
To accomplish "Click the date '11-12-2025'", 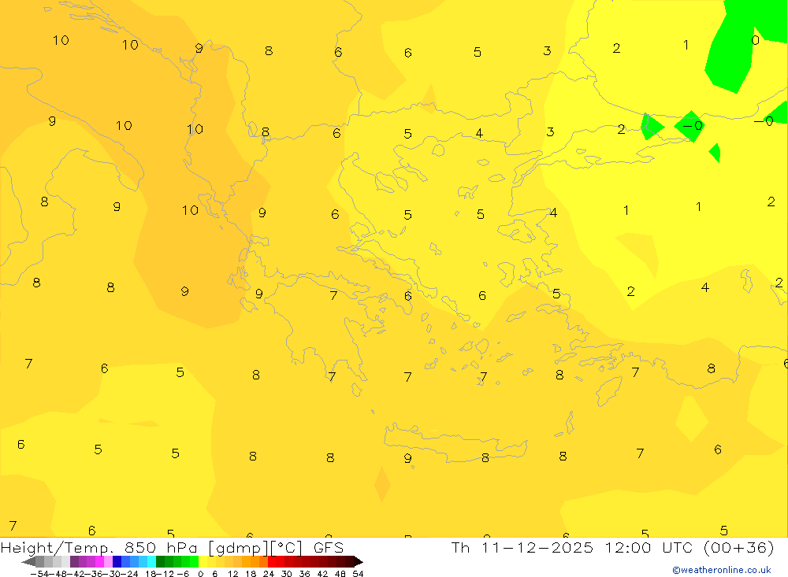I will (537, 547).
